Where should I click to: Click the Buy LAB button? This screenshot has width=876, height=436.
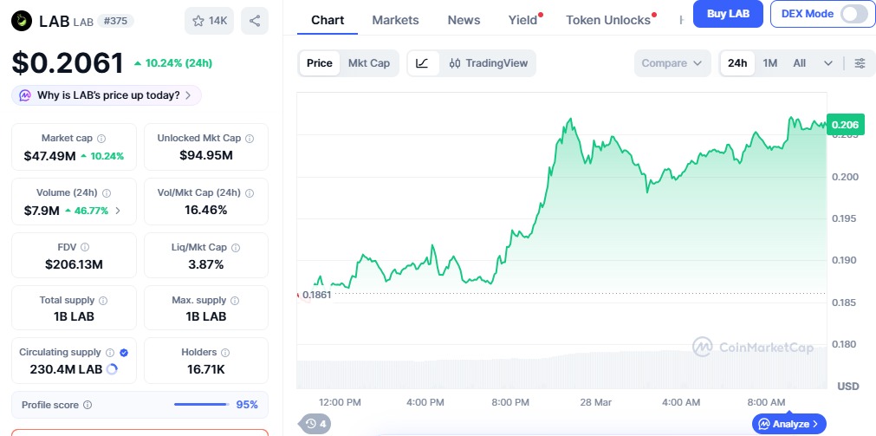(x=728, y=14)
